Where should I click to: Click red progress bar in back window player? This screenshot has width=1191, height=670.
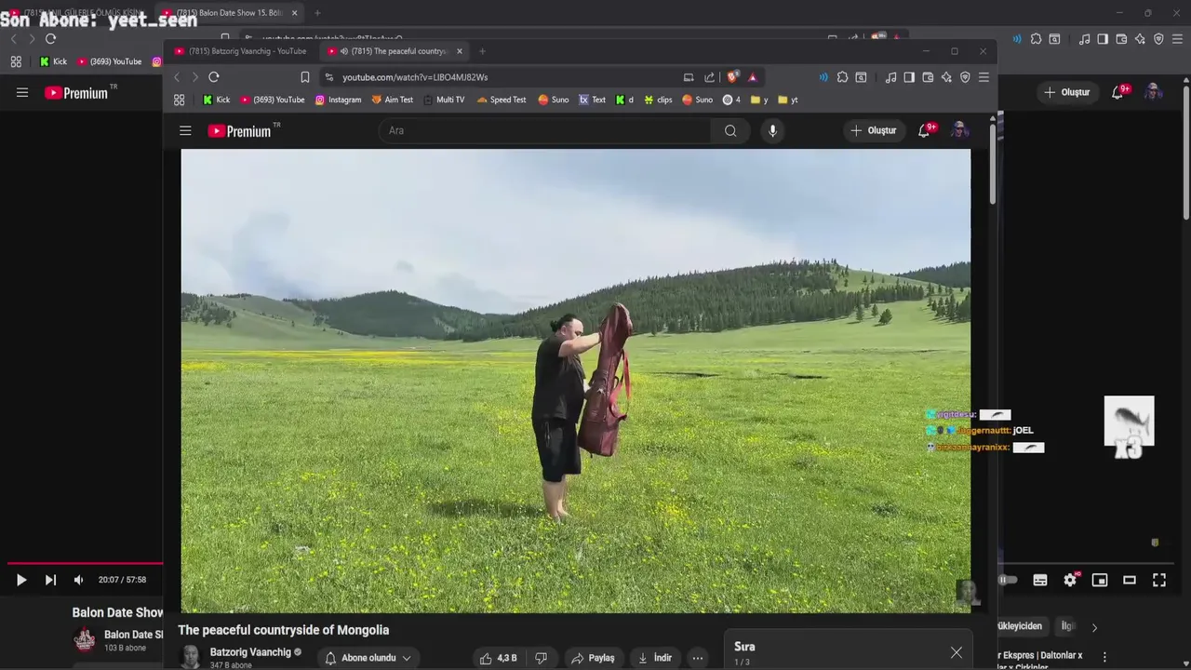click(x=85, y=563)
